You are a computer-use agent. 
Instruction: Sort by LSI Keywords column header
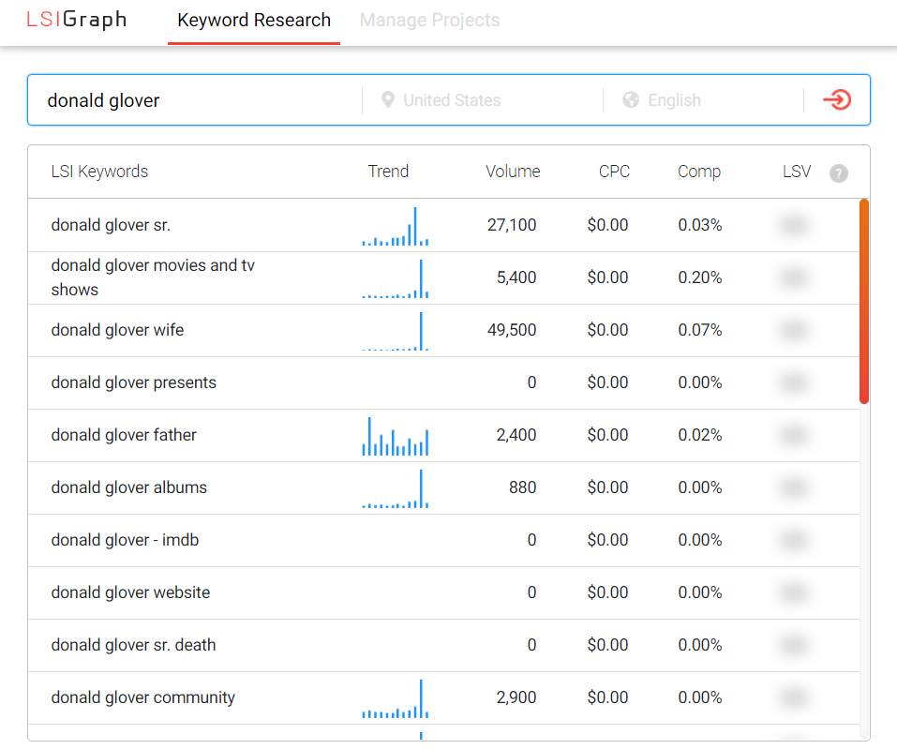pos(99,172)
